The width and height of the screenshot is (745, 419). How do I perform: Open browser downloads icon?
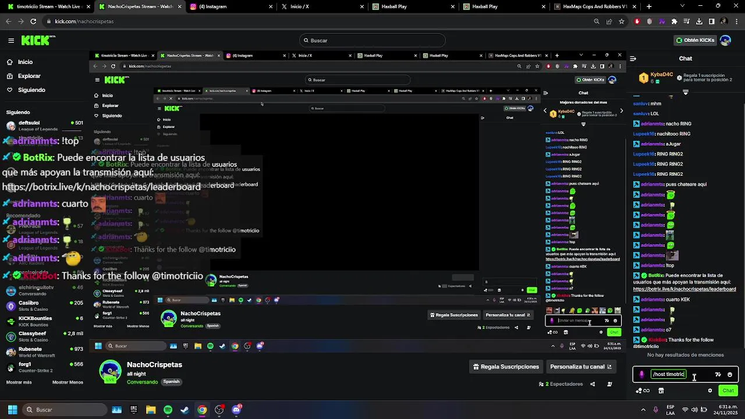[699, 21]
